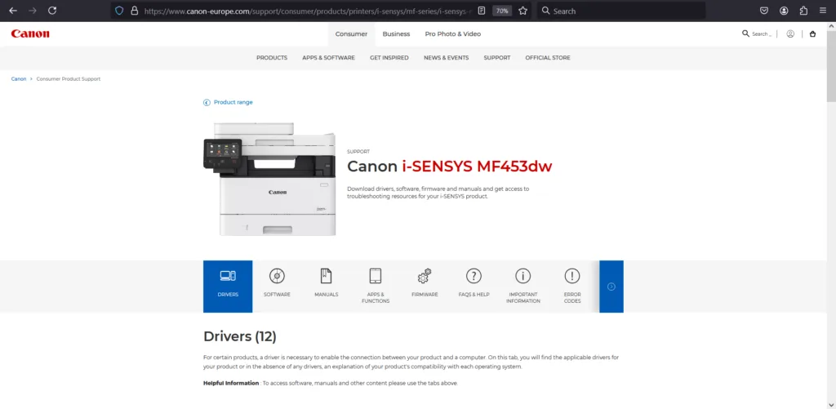Switch to the Business tab
This screenshot has height=409, width=836.
point(396,34)
